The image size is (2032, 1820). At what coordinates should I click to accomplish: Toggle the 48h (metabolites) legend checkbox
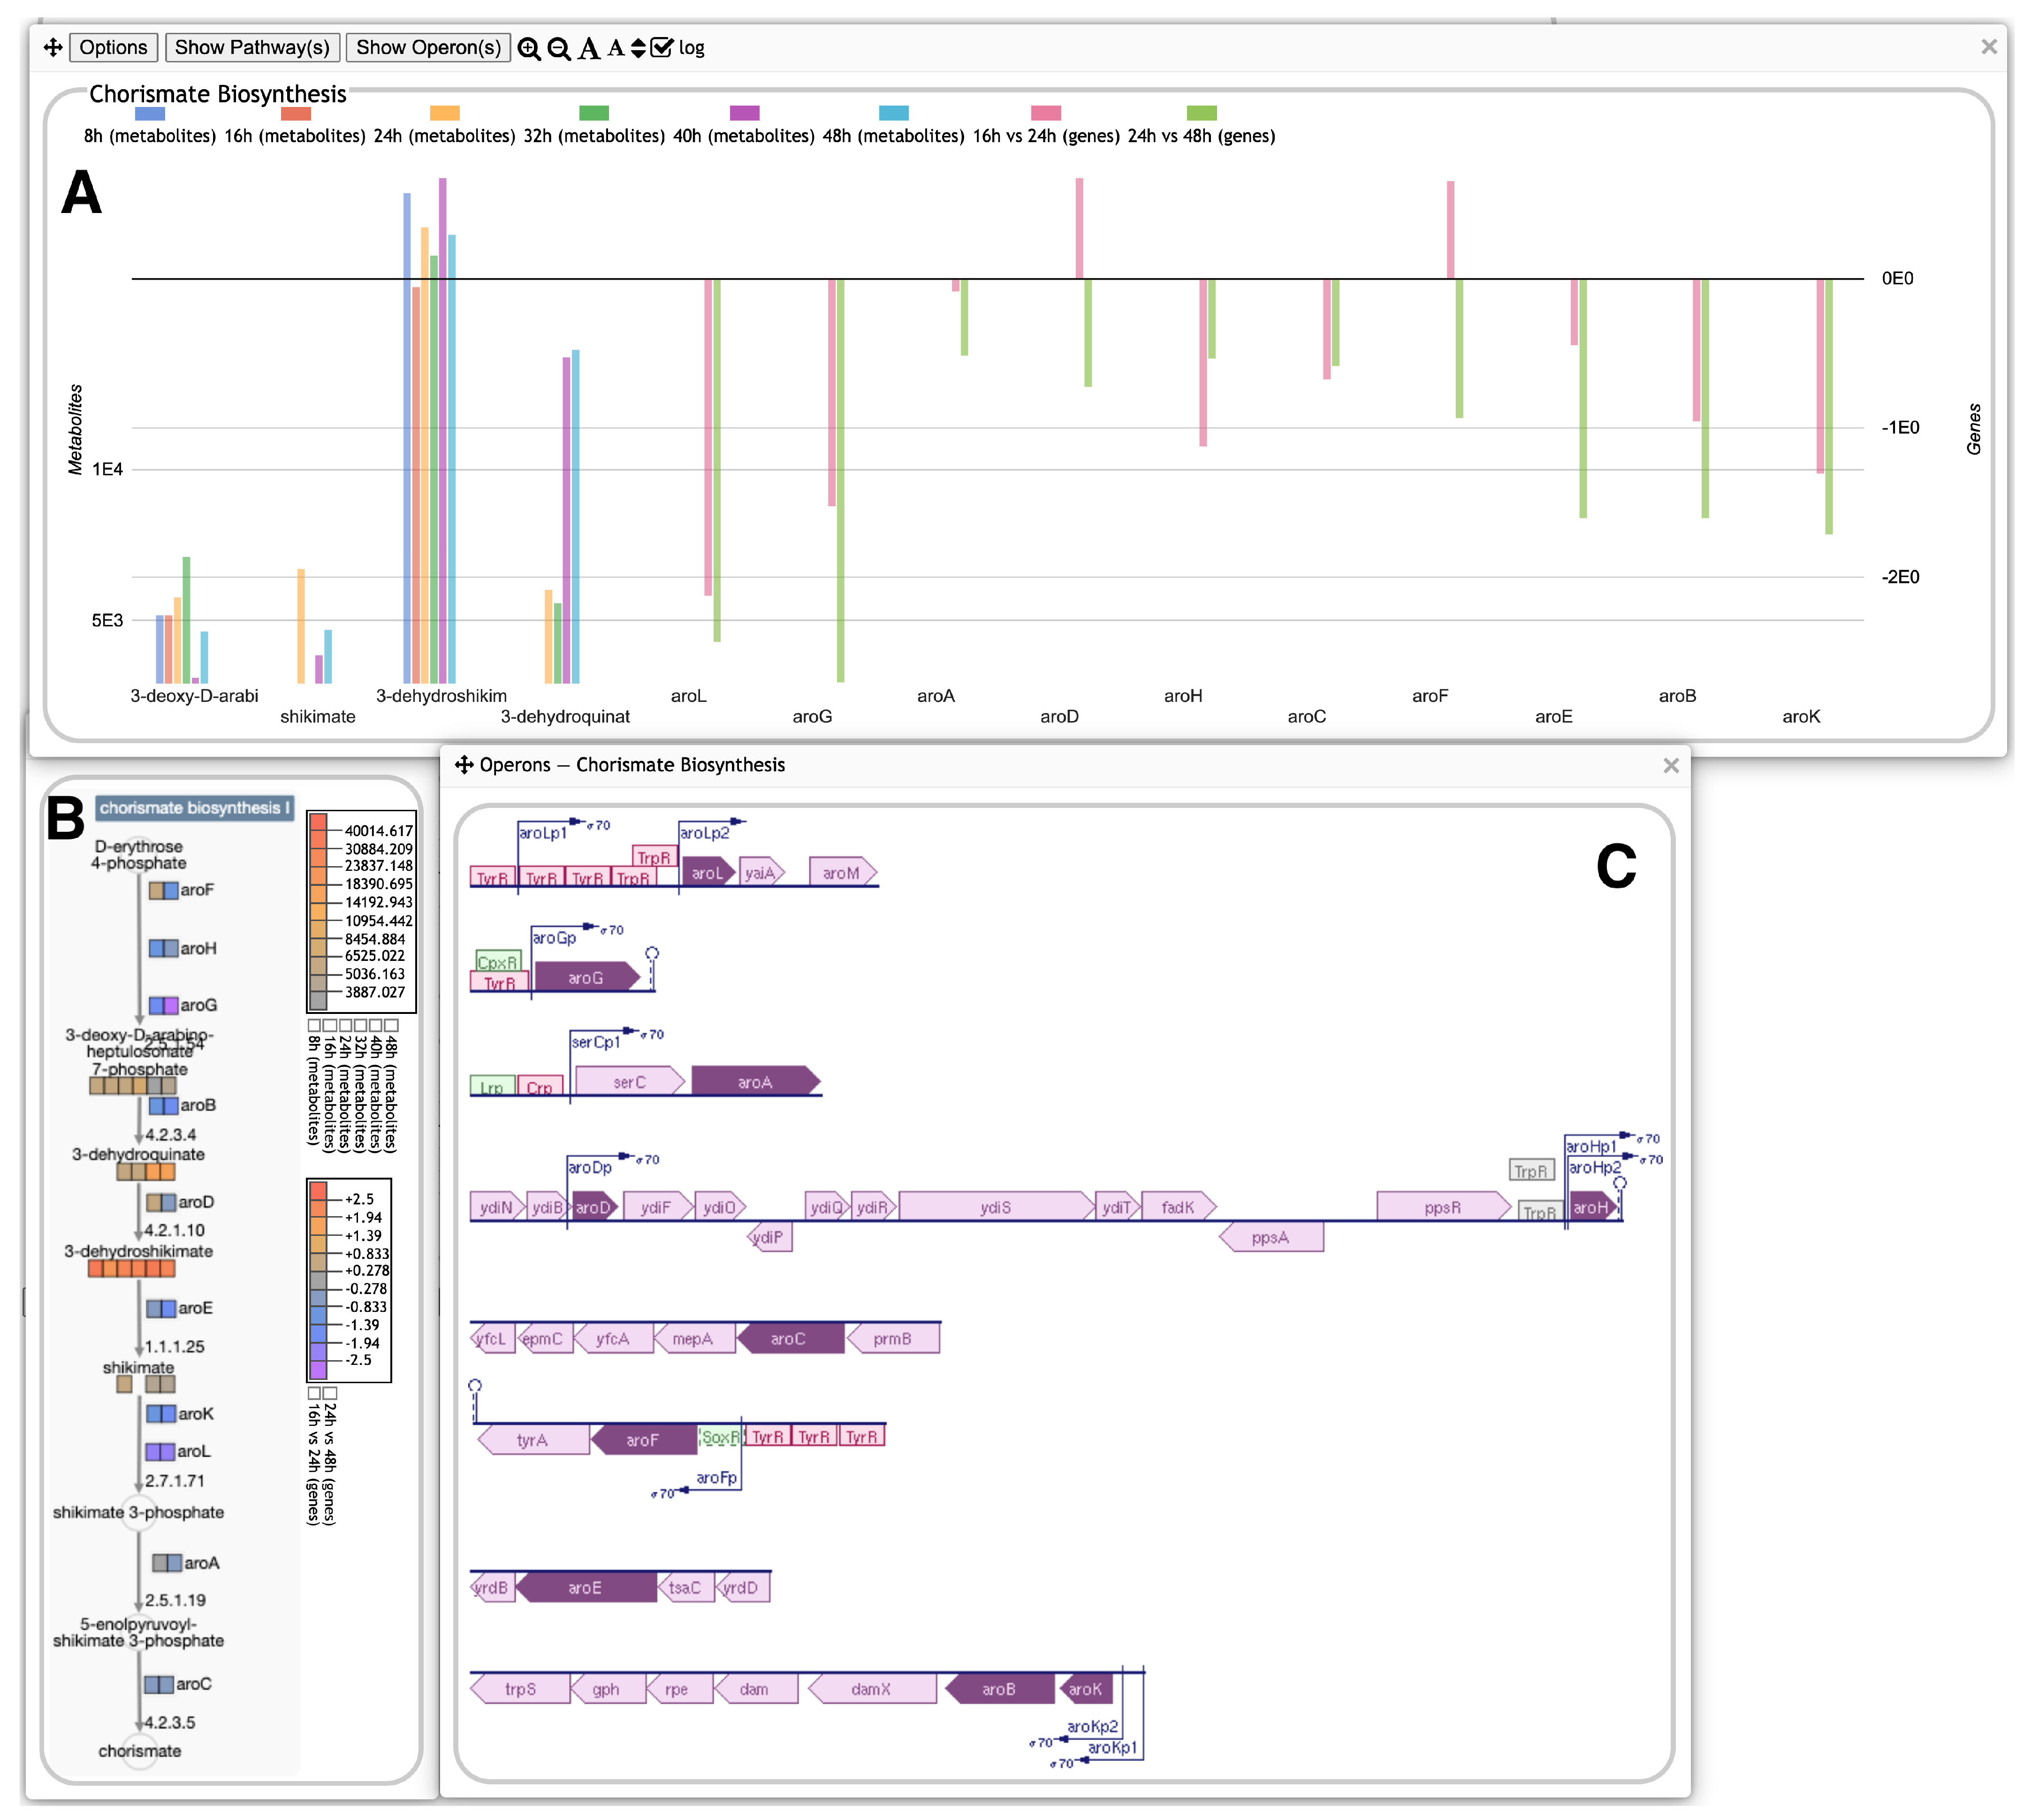(392, 1025)
